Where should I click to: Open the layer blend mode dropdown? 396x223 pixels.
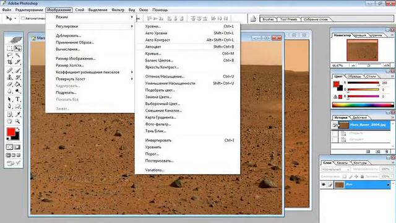[x=336, y=169]
